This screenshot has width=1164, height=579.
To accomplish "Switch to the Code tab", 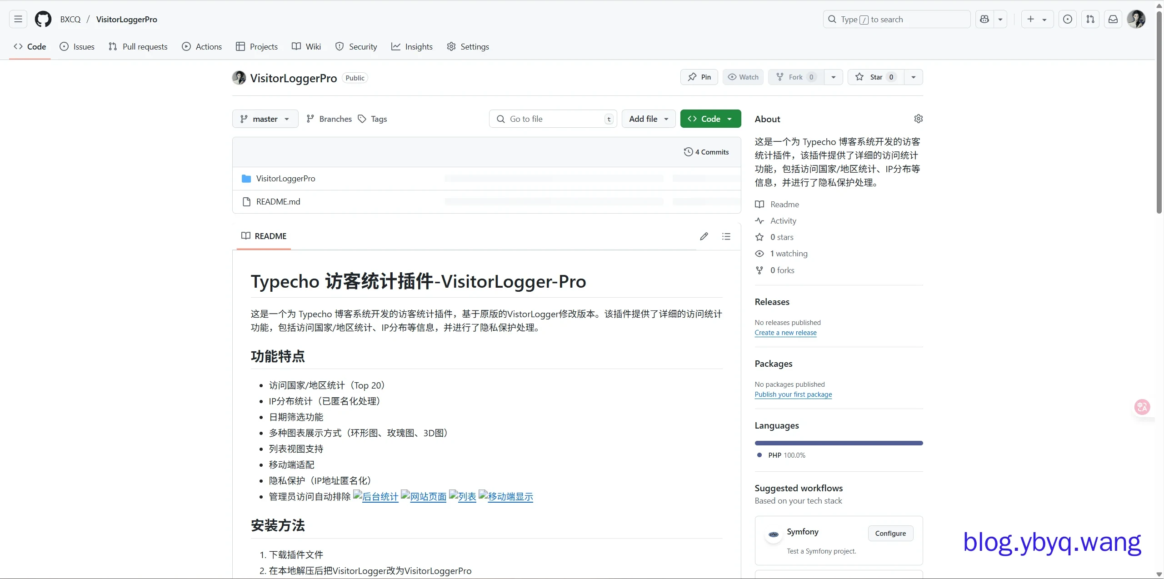I will [30, 46].
